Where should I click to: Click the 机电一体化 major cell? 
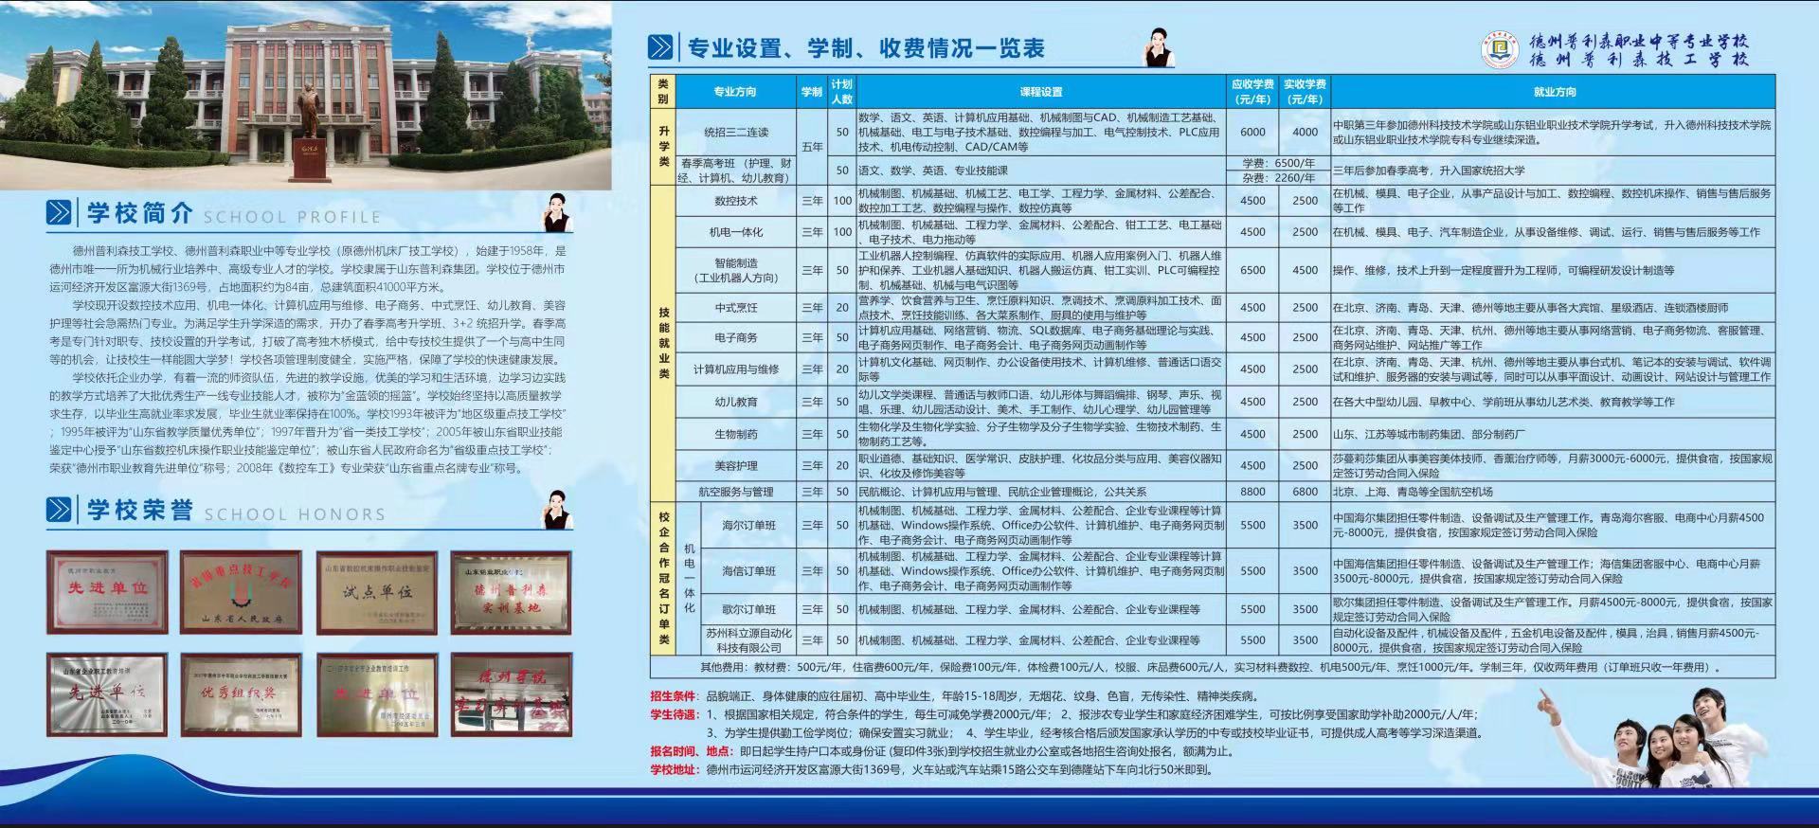point(736,232)
